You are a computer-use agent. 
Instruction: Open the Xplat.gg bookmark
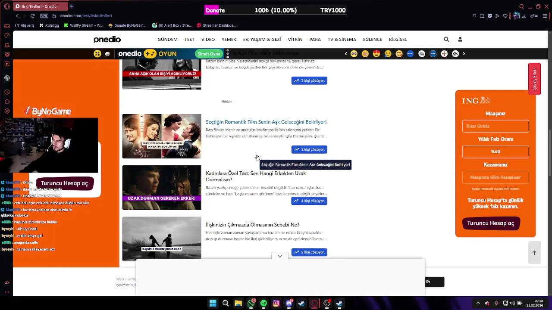click(49, 25)
